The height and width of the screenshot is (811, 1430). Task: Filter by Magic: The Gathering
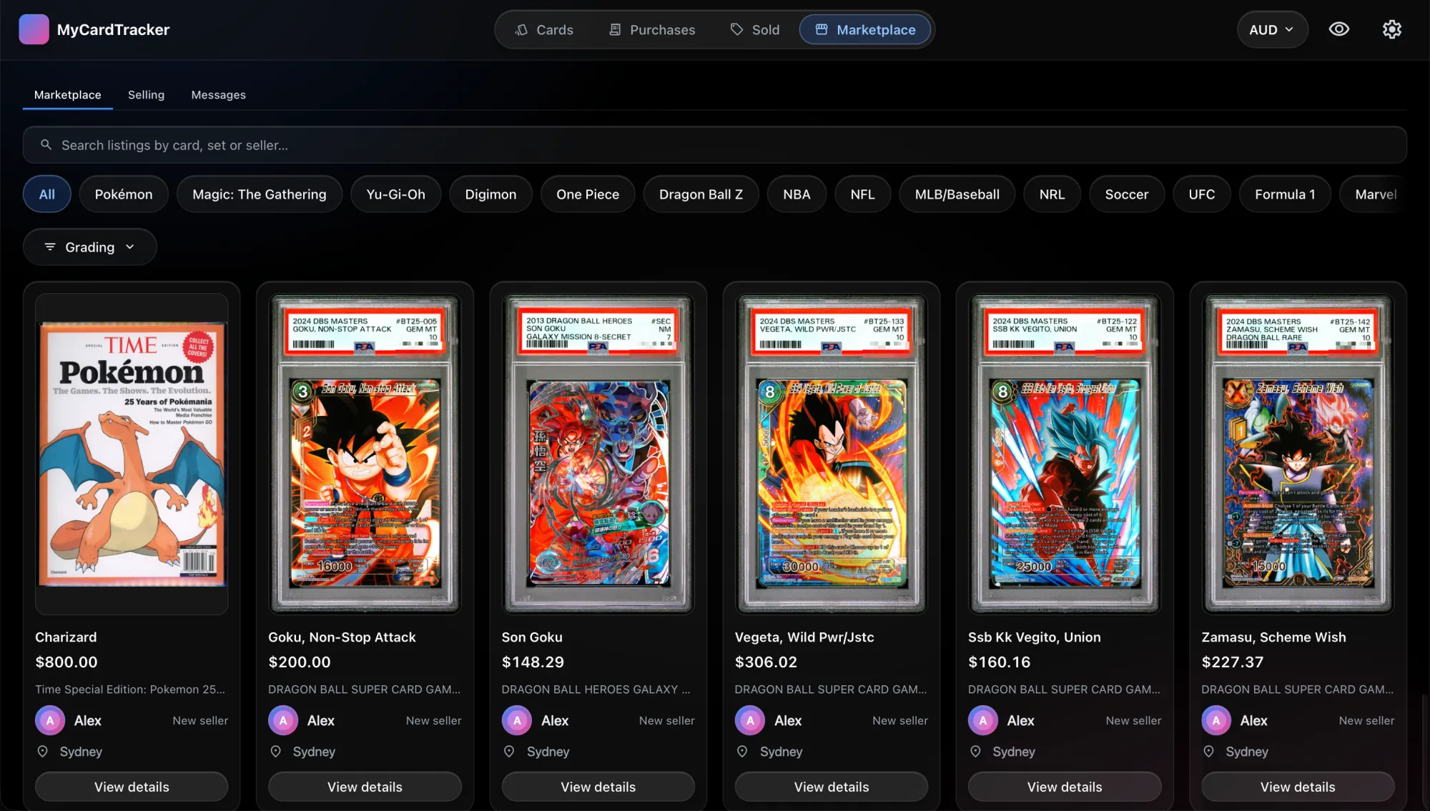[259, 194]
